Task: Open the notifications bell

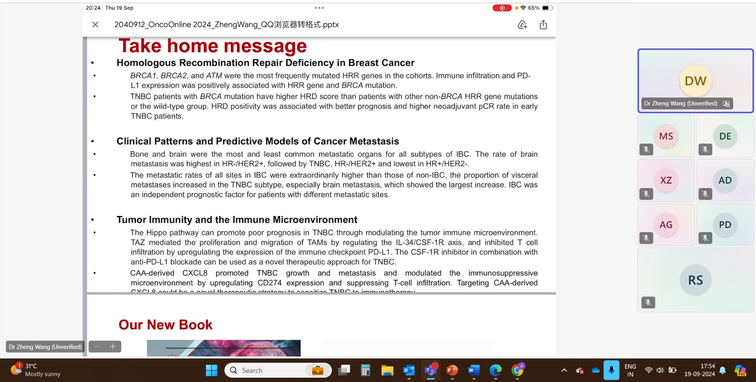Action: 723,370
